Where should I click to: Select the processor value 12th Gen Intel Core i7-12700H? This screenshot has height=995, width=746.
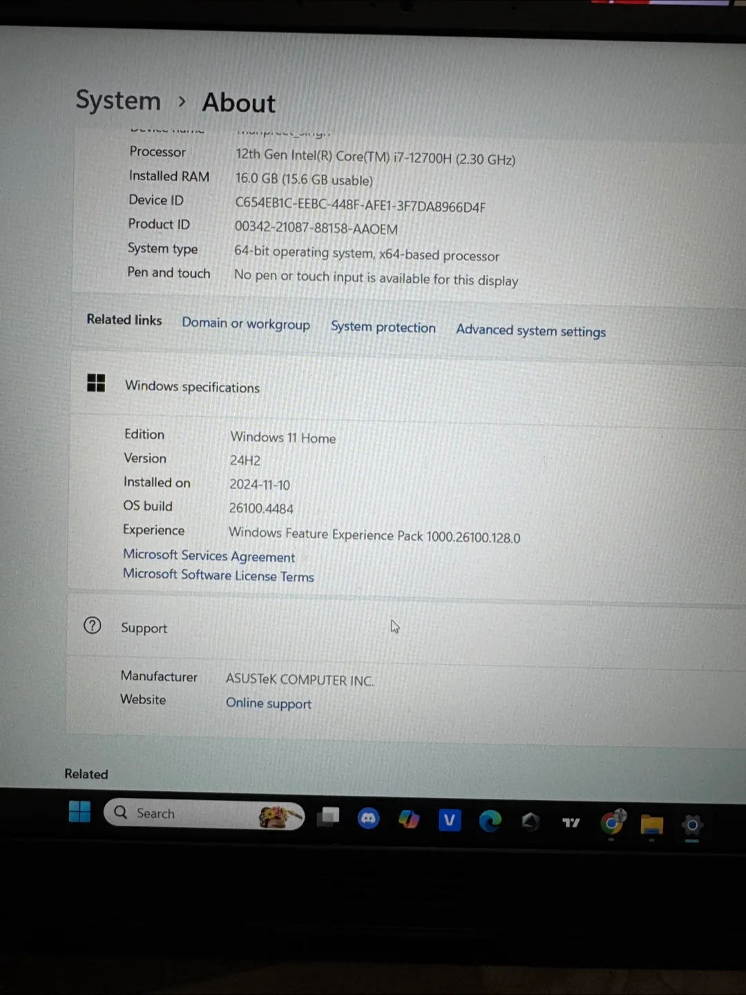(376, 157)
